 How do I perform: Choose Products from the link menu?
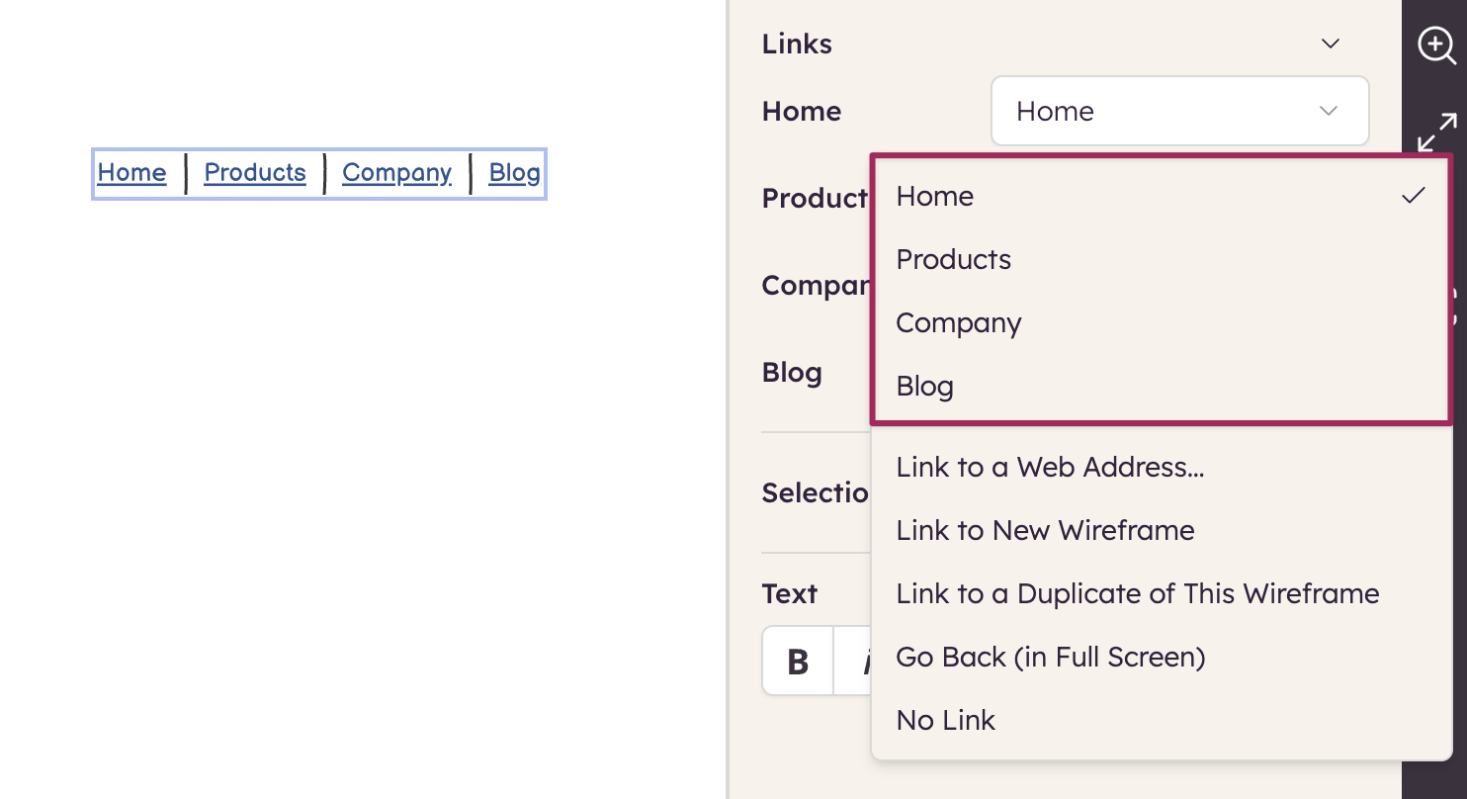point(954,259)
